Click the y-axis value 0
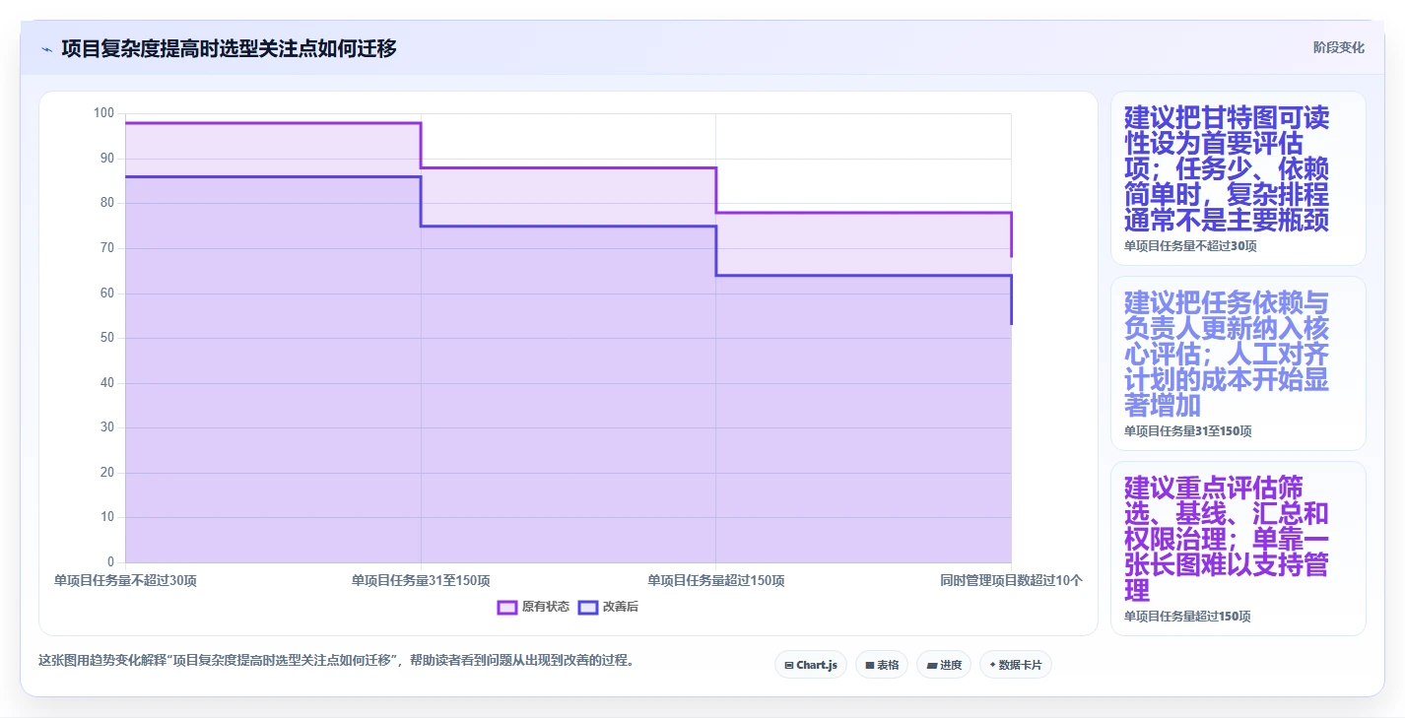This screenshot has width=1405, height=718. click(110, 562)
